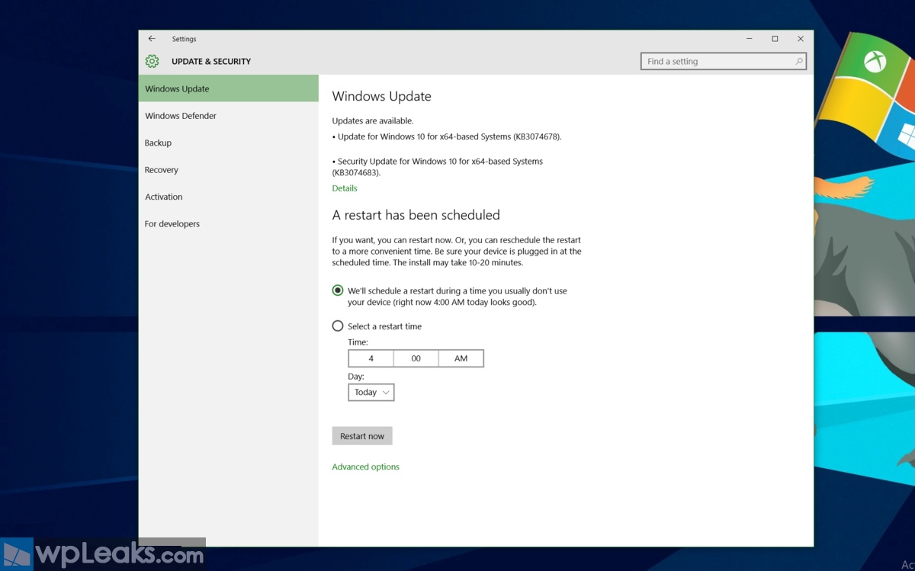Open the minutes picker showing 00
The image size is (915, 571).
pos(416,358)
